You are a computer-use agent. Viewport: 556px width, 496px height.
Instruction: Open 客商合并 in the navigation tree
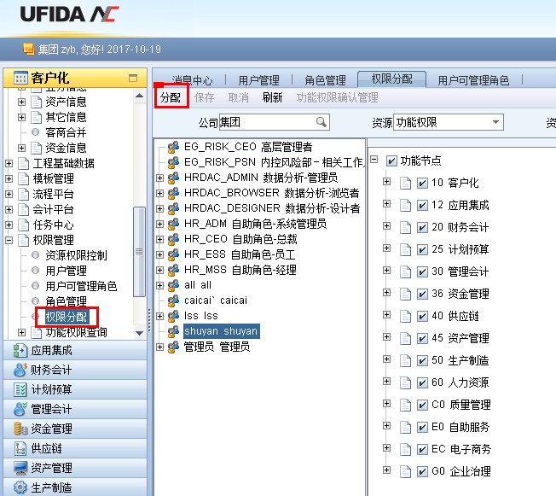[x=66, y=132]
